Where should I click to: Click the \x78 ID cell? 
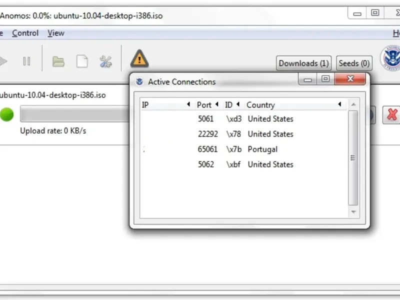coord(233,134)
